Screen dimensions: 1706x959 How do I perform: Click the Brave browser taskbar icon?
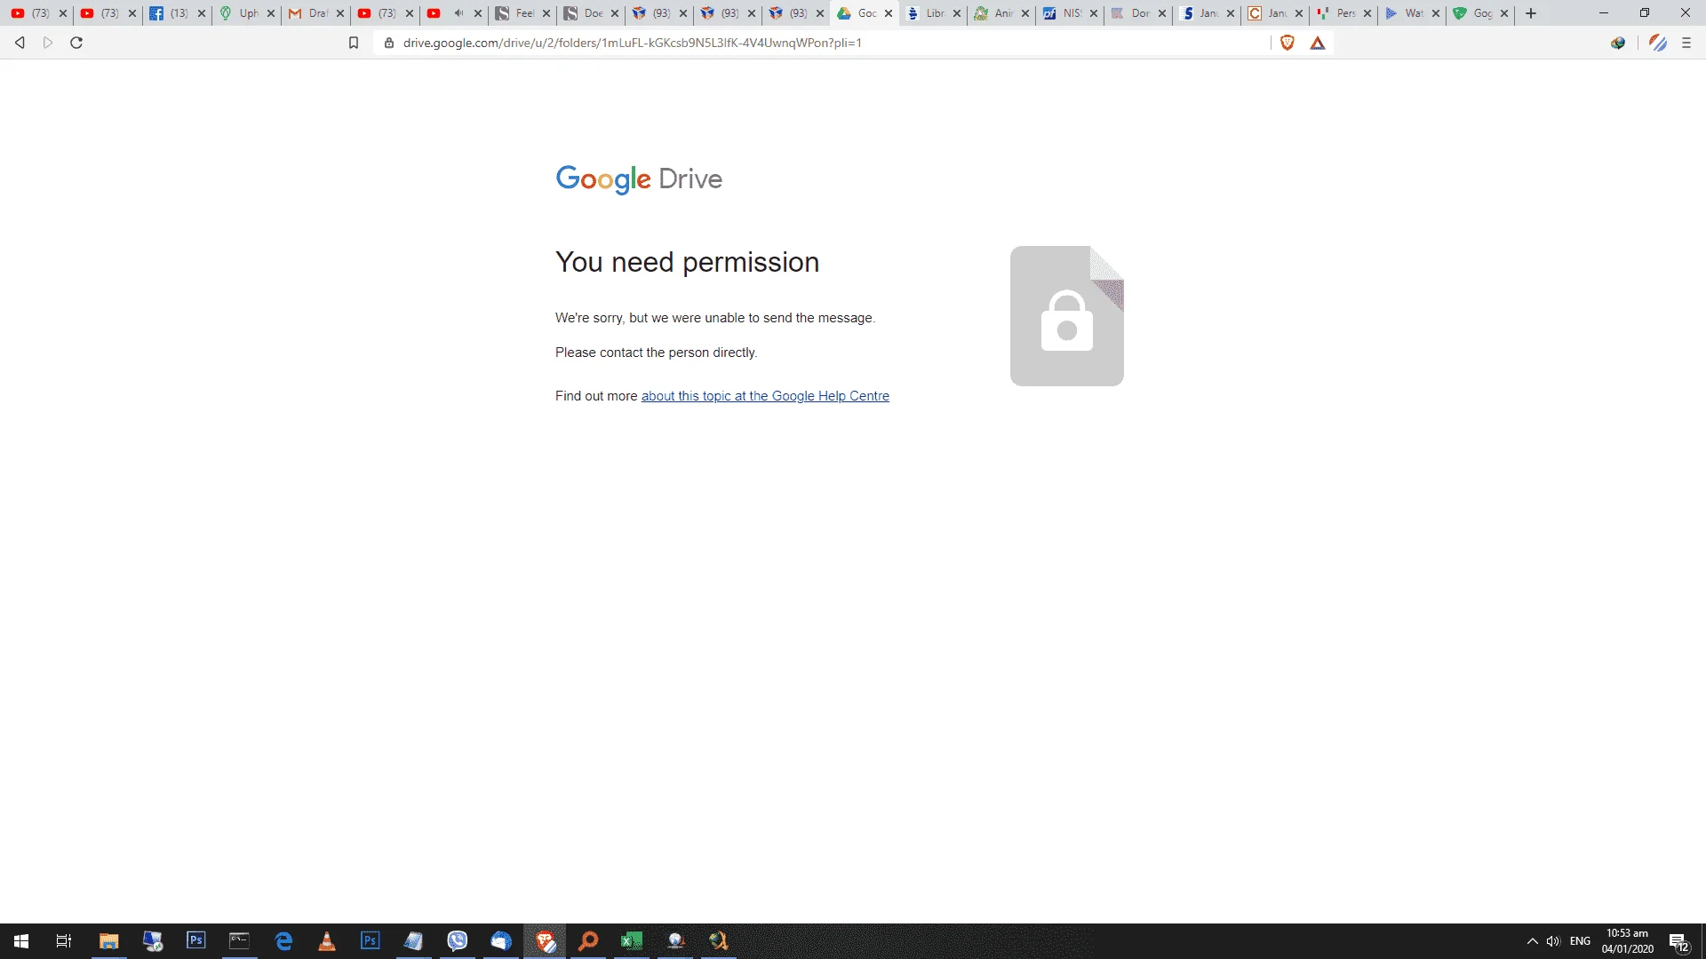[x=545, y=941]
